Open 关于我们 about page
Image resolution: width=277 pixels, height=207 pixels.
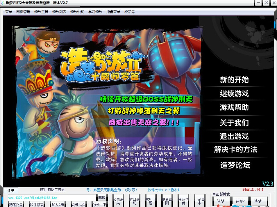pyautogui.click(x=234, y=123)
